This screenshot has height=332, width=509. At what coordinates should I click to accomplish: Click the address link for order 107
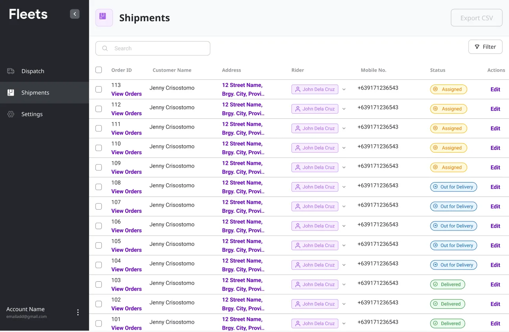[x=243, y=207]
